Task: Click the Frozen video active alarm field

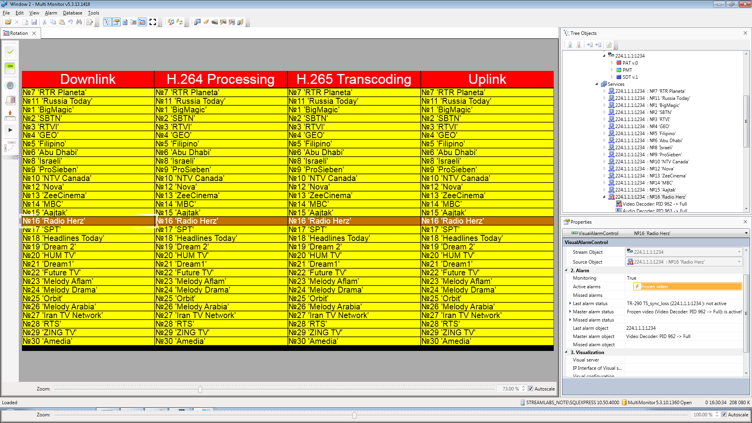Action: coord(687,287)
